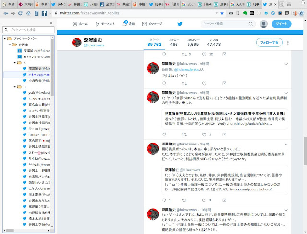The width and height of the screenshot is (307, 234).
Task: Like the tweet with 12 likes
Action: tap(204, 54)
